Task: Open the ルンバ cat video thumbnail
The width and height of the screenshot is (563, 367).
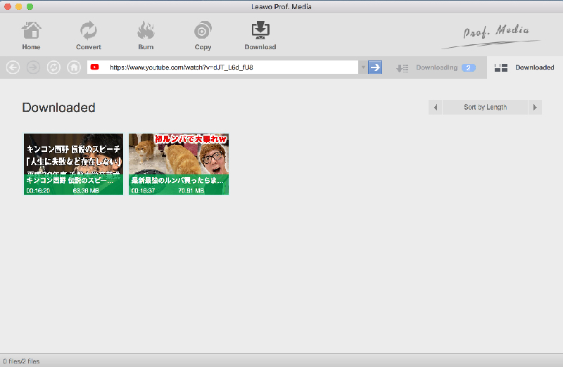Action: pyautogui.click(x=179, y=165)
